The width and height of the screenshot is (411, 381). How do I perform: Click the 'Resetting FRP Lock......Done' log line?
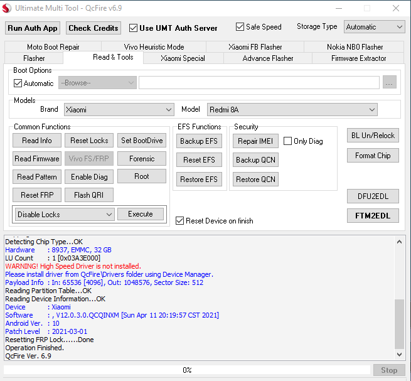pos(50,340)
